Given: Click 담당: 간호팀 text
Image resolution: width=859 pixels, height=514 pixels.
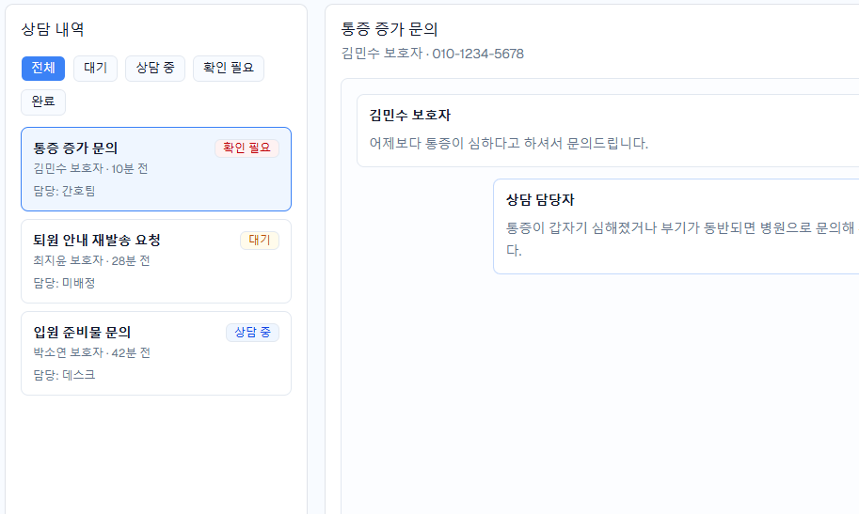Looking at the screenshot, I should pyautogui.click(x=64, y=191).
